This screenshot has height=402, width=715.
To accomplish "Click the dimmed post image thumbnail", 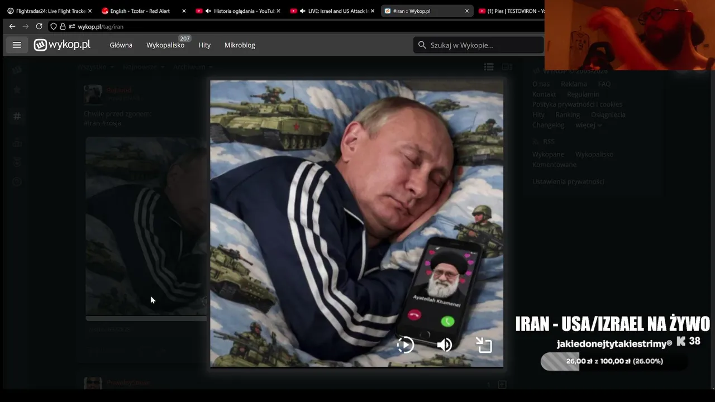I will click(x=146, y=226).
